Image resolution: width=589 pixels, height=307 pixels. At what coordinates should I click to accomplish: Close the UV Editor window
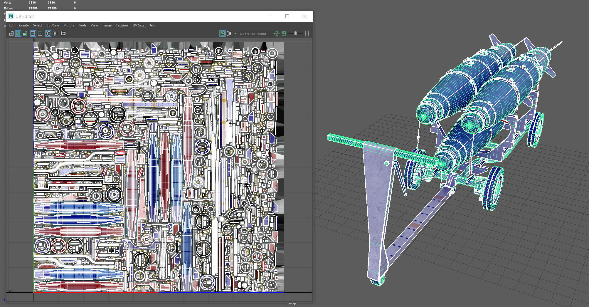(304, 16)
